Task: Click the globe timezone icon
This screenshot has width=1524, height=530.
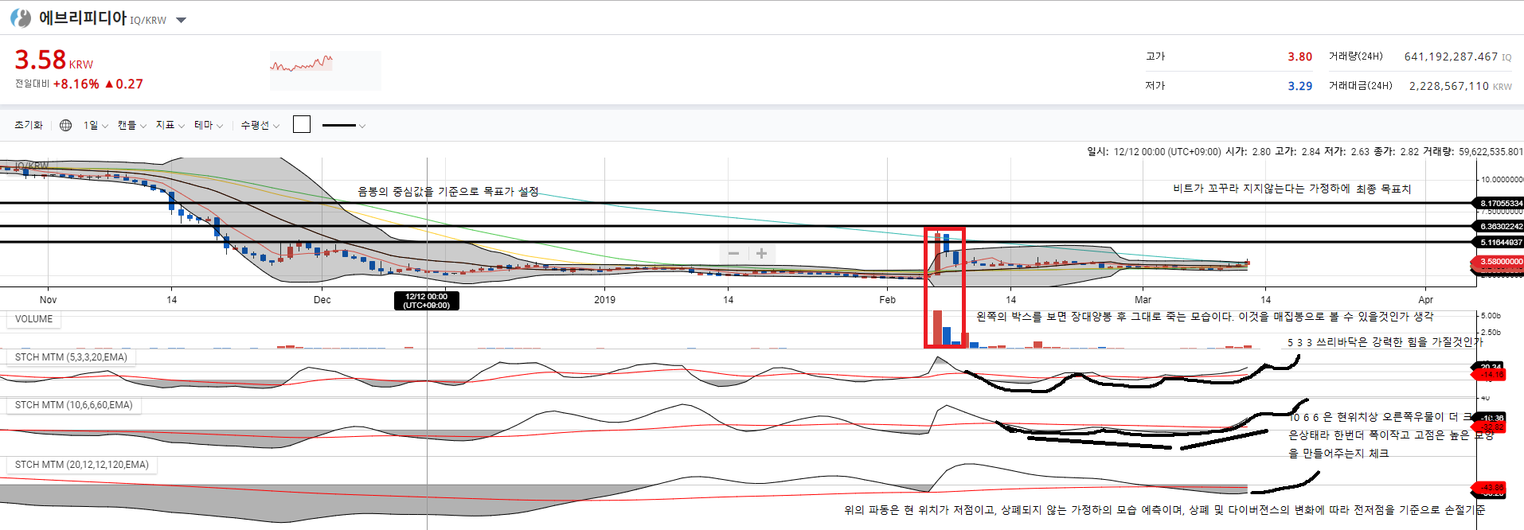Action: click(66, 125)
